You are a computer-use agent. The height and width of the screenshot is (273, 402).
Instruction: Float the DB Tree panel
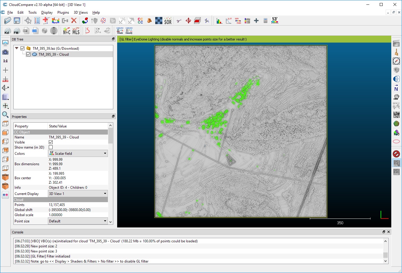pyautogui.click(x=113, y=39)
